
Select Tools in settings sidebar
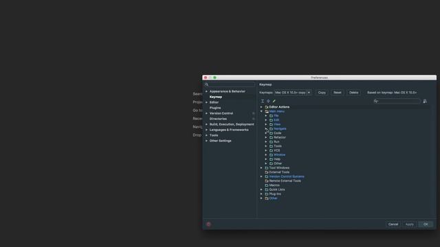point(214,135)
